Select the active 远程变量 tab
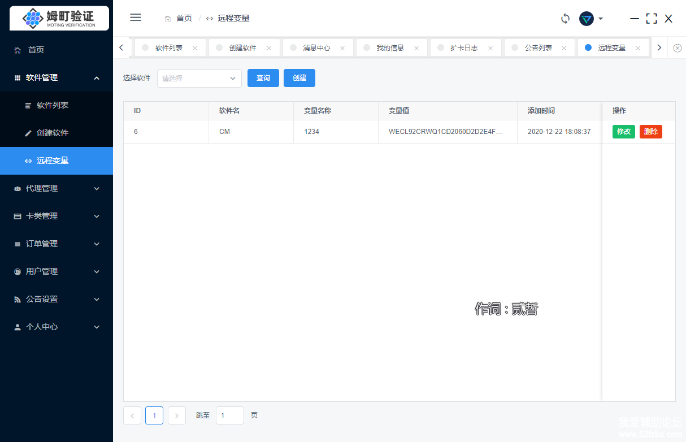Image resolution: width=686 pixels, height=442 pixels. [x=612, y=48]
